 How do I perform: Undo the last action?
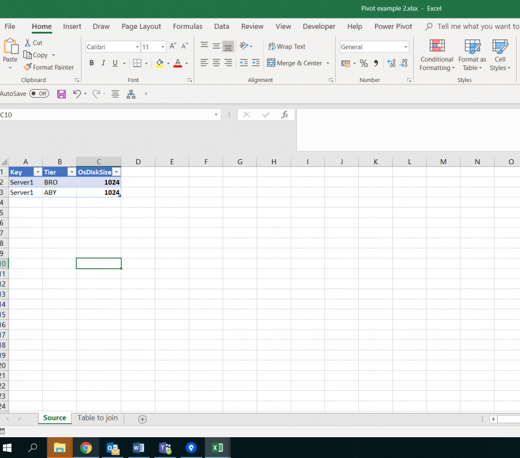(x=77, y=94)
